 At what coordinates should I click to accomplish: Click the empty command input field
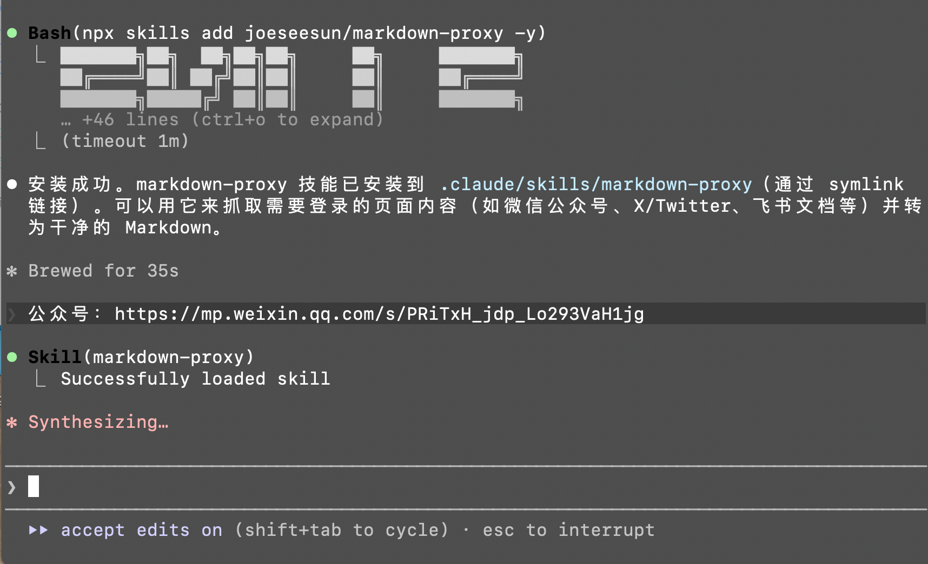click(x=433, y=487)
